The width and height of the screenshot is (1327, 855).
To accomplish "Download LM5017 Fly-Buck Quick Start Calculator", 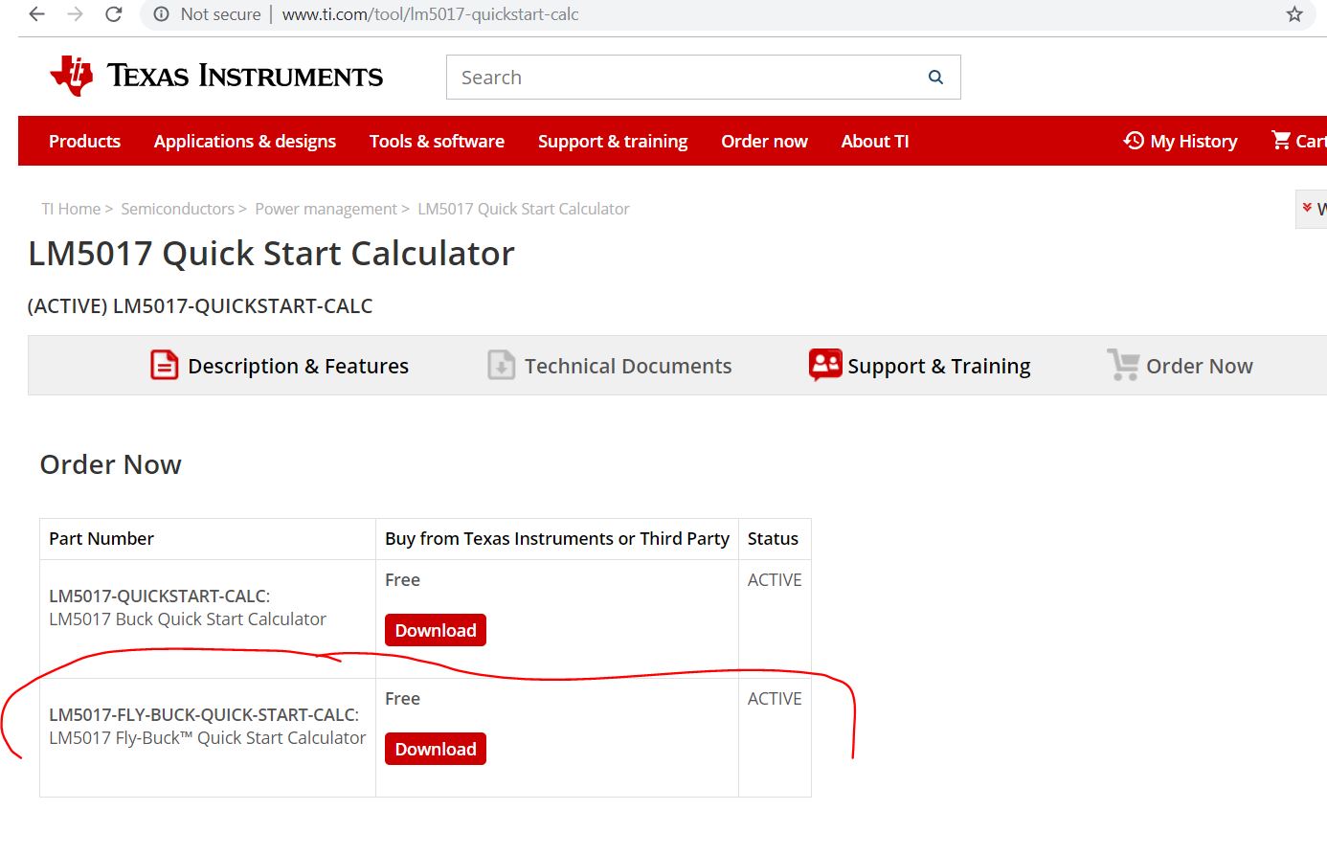I will coord(436,749).
